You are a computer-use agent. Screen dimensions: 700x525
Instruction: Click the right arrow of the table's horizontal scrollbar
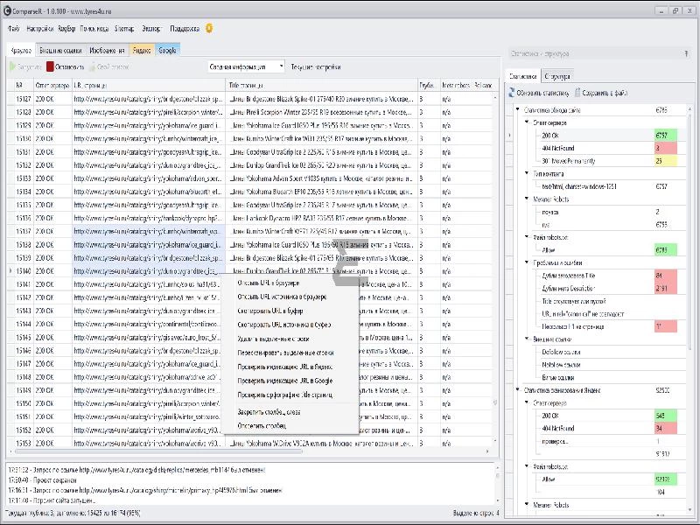tap(487, 451)
